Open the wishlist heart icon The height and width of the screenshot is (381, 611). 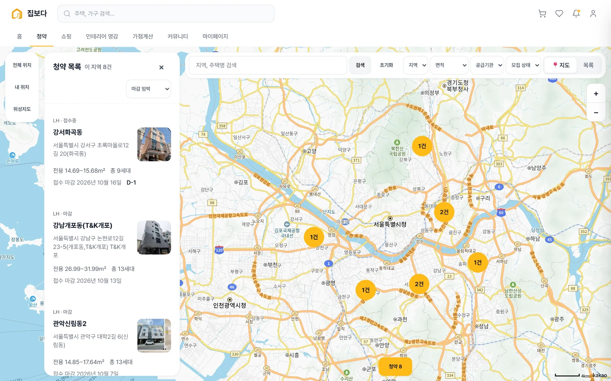[x=559, y=14]
